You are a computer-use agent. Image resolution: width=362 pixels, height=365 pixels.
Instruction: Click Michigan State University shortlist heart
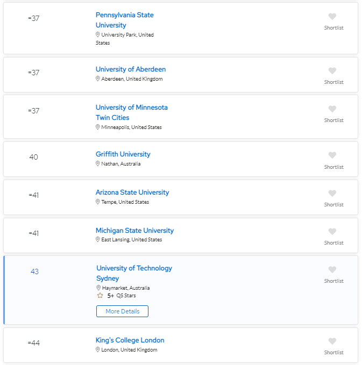click(332, 231)
